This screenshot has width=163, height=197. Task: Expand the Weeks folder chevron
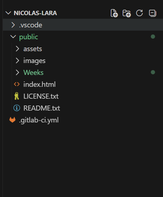tap(17, 72)
